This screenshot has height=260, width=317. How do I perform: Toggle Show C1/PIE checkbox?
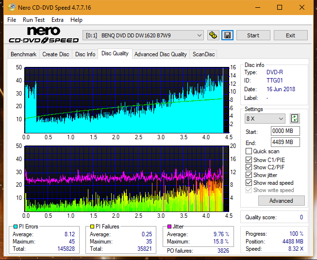click(x=249, y=160)
